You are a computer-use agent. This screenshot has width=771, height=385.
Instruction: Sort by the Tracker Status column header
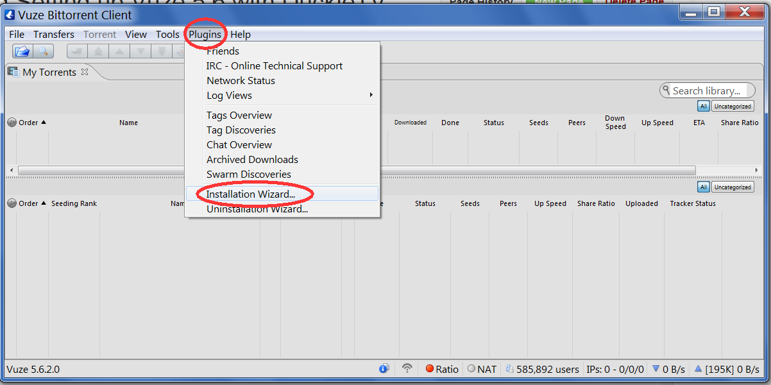pos(693,203)
